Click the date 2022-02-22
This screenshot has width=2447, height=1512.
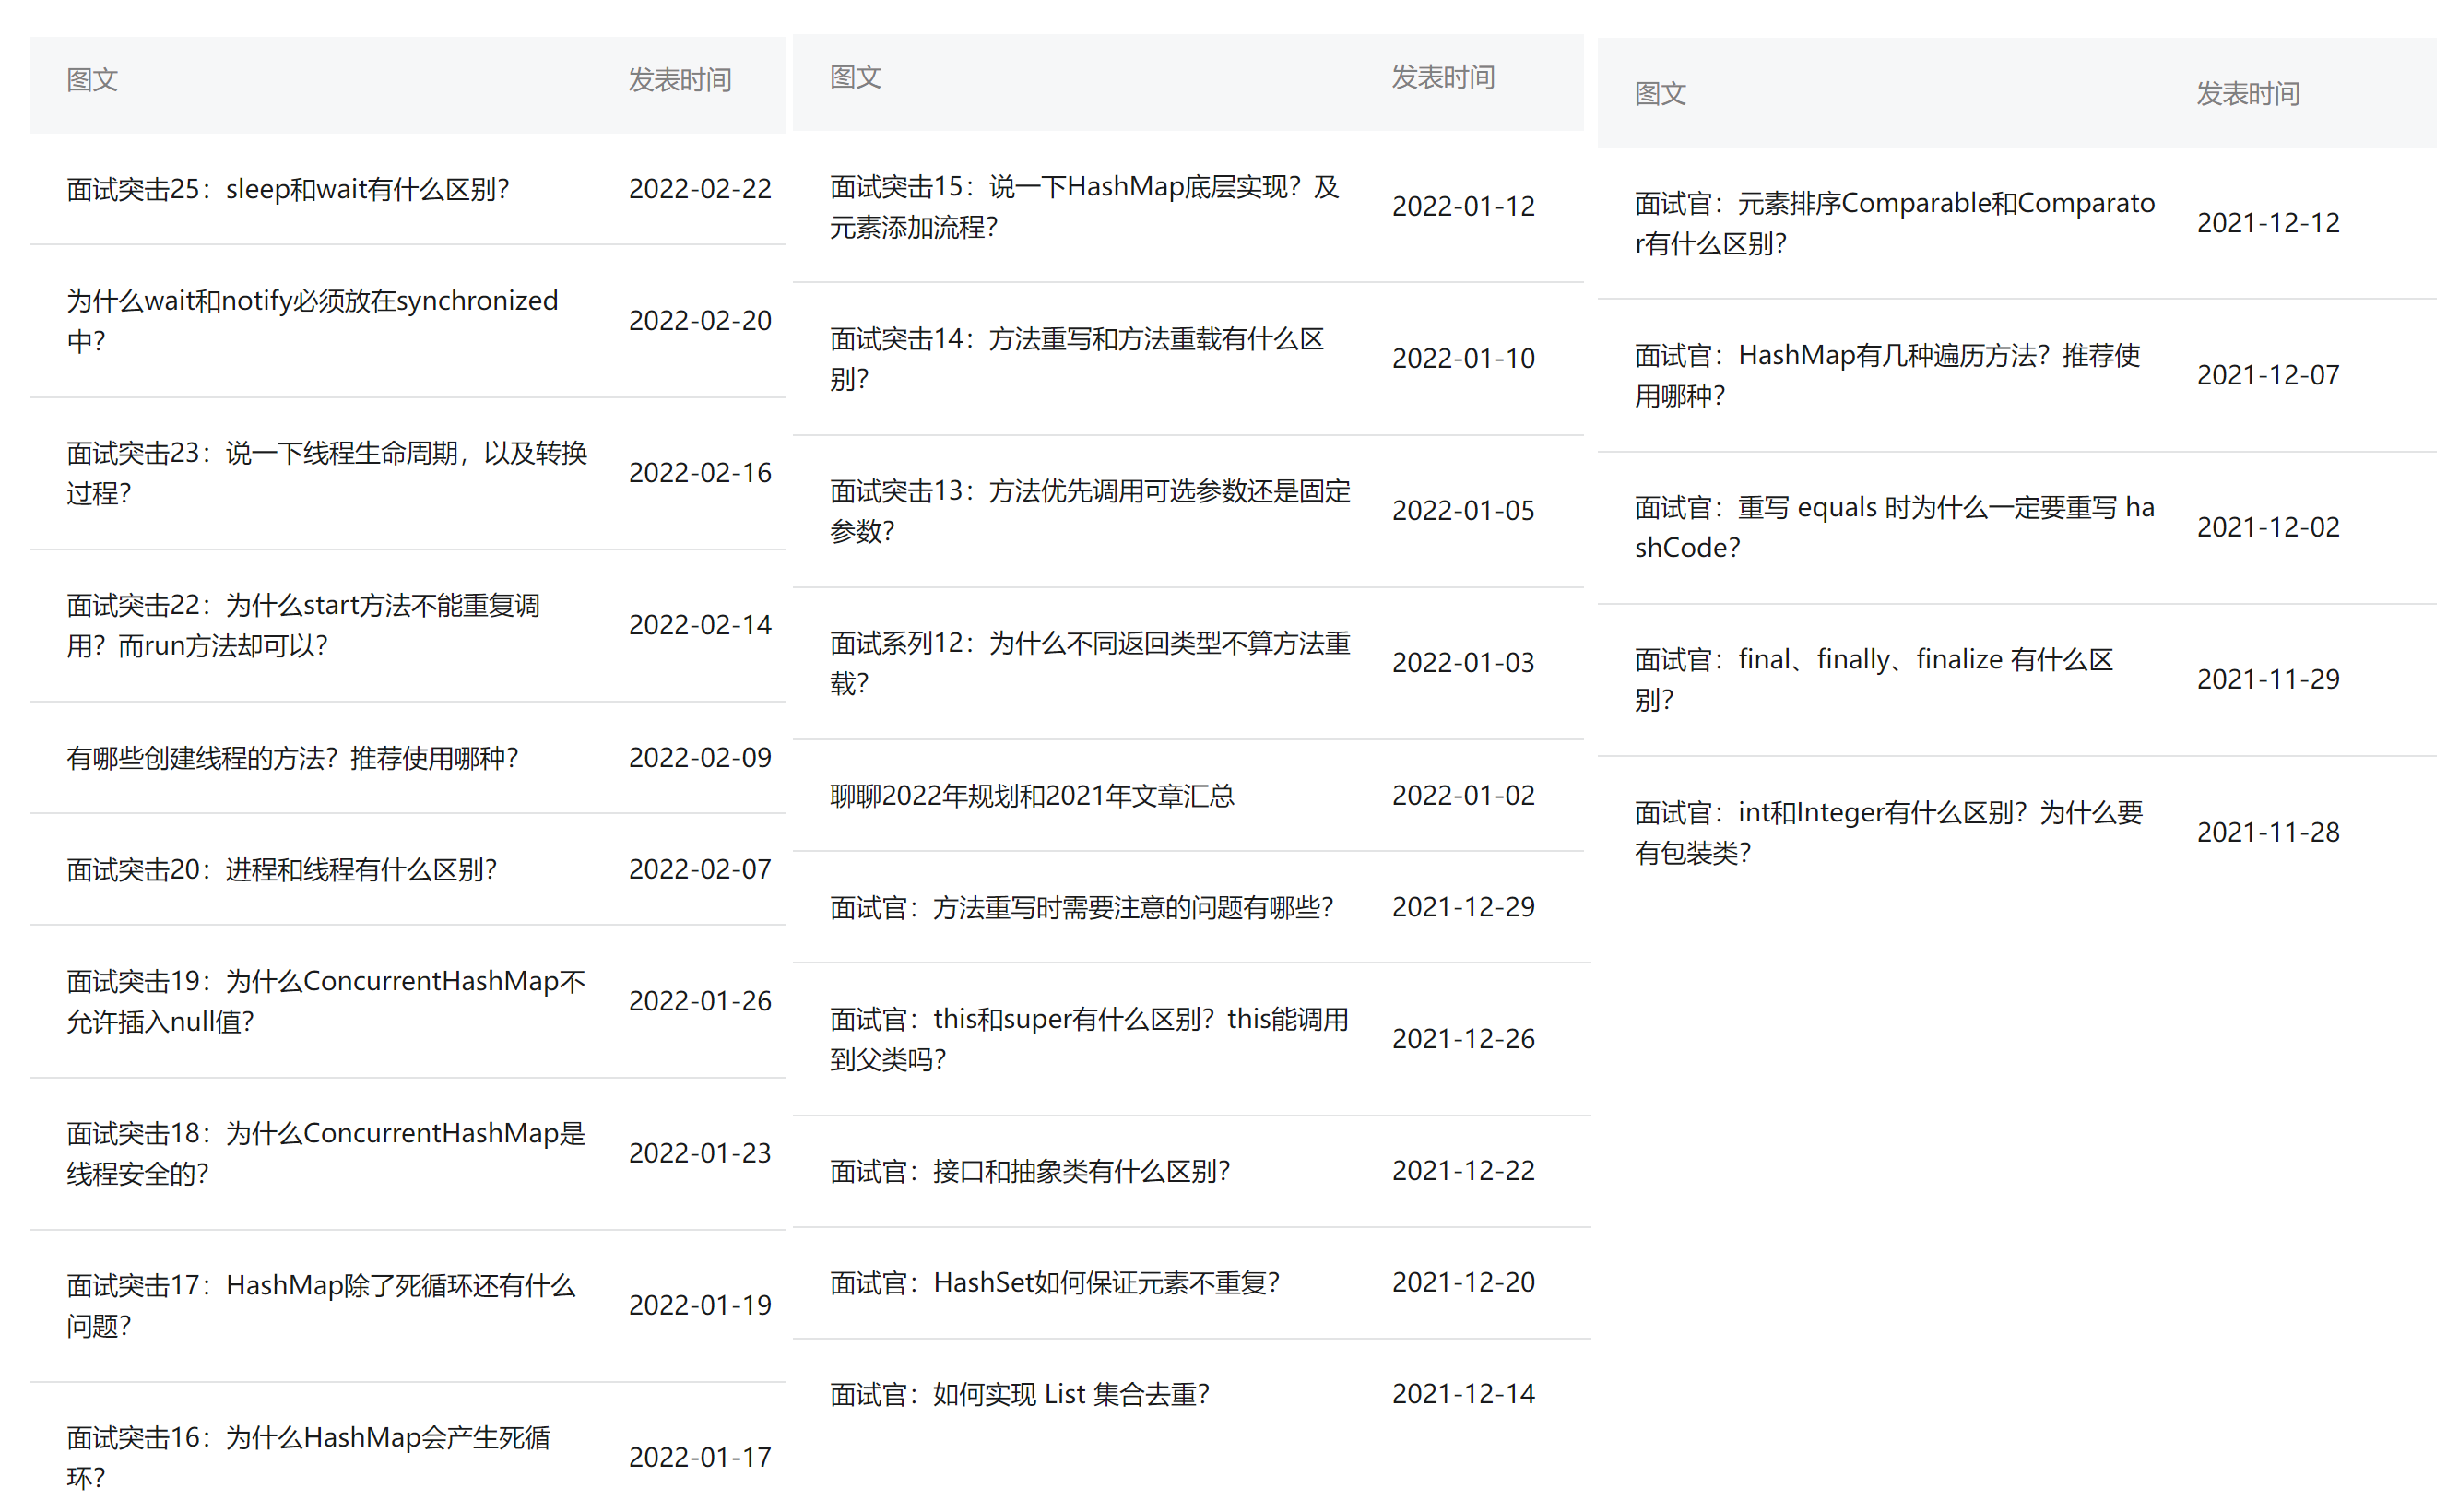tap(700, 189)
